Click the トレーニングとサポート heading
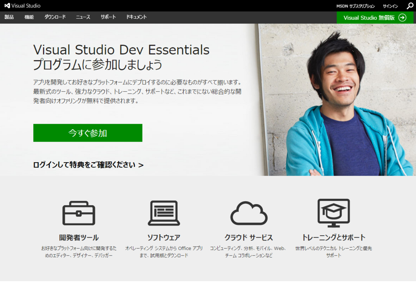Viewport: 416px width, 284px height. click(334, 237)
